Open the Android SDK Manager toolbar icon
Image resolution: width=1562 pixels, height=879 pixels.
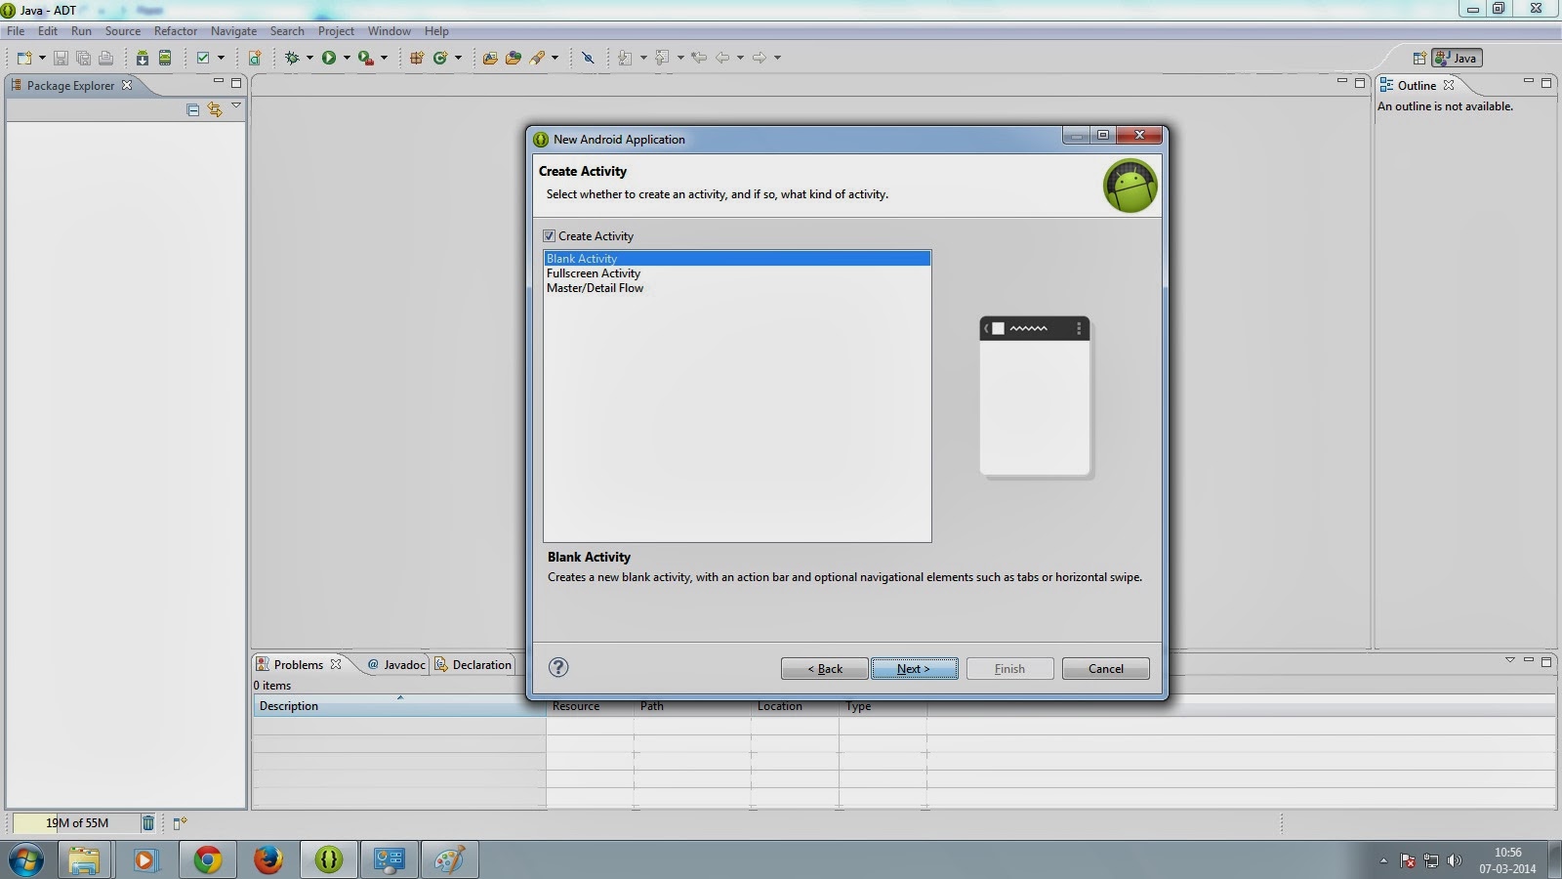point(143,58)
